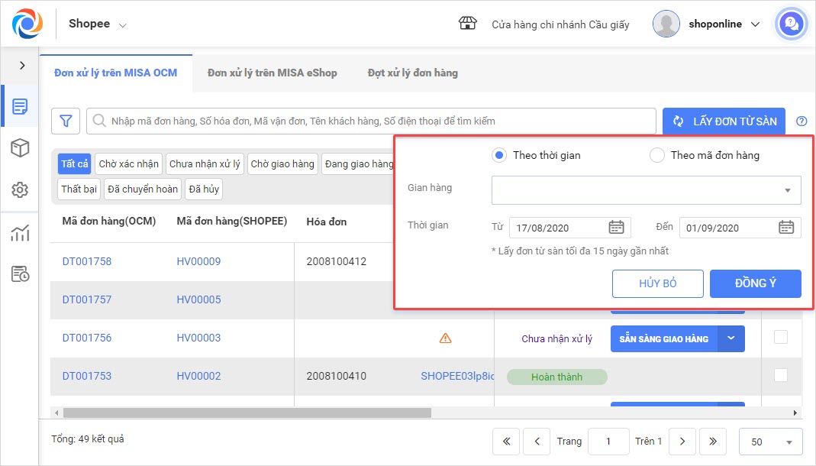Click the ĐỒNG Ý button
This screenshot has width=816, height=466.
click(755, 283)
